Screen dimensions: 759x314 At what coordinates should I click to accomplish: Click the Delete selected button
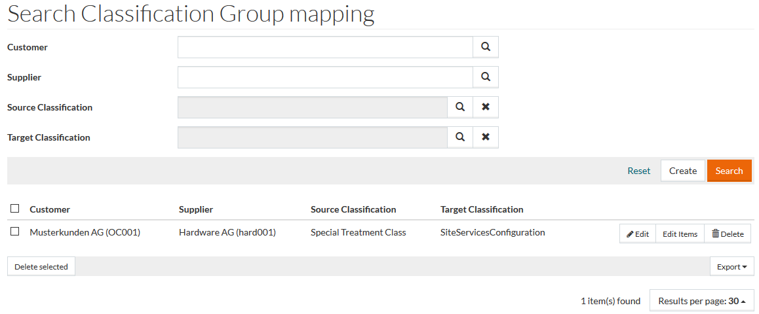click(x=41, y=266)
